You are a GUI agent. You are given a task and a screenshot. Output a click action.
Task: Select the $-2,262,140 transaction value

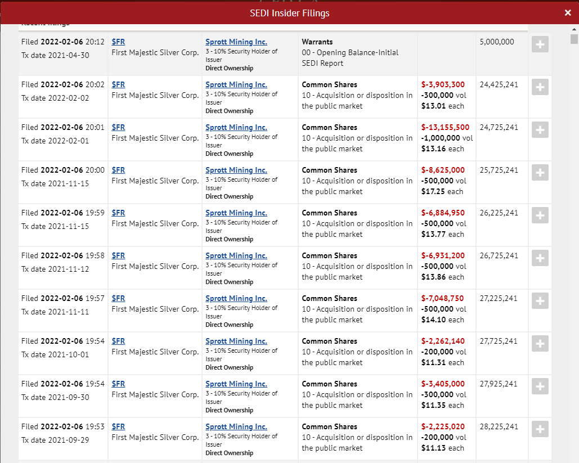443,341
